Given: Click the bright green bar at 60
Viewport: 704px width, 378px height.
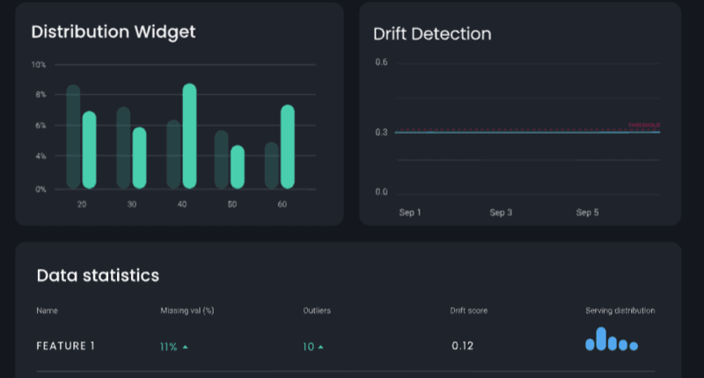Looking at the screenshot, I should click(x=287, y=146).
